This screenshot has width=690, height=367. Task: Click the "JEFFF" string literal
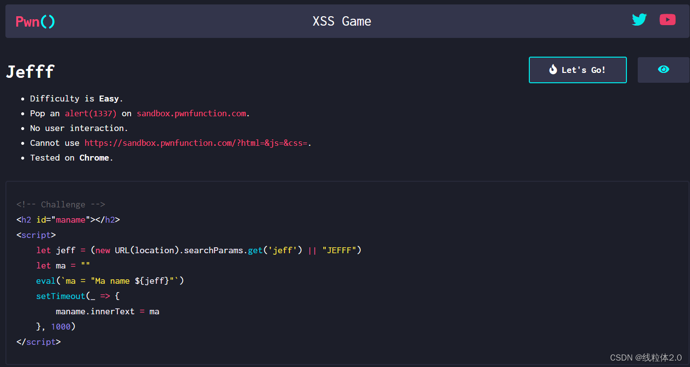339,250
